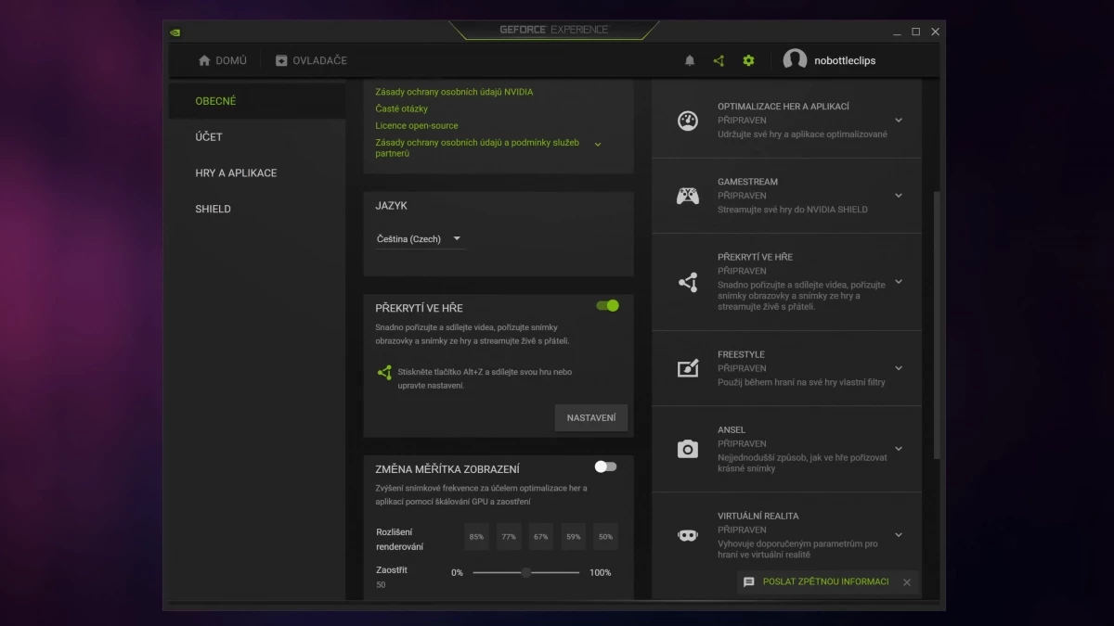The image size is (1114, 626).
Task: Click the share icon in the right-hand PŘEKRYTÍ VE HŘE feature row
Action: pos(688,282)
